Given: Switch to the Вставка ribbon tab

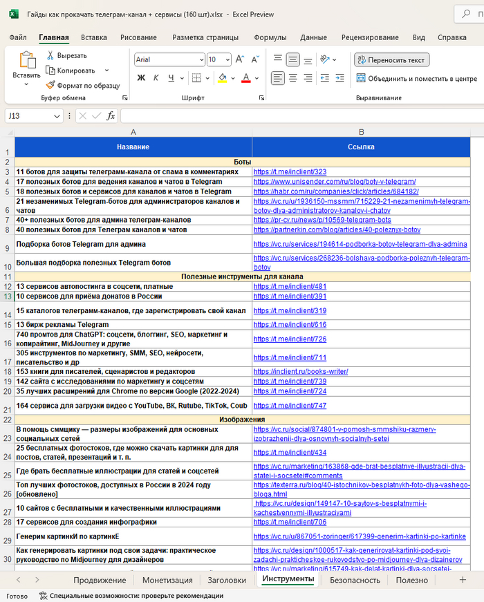Looking at the screenshot, I should [94, 37].
